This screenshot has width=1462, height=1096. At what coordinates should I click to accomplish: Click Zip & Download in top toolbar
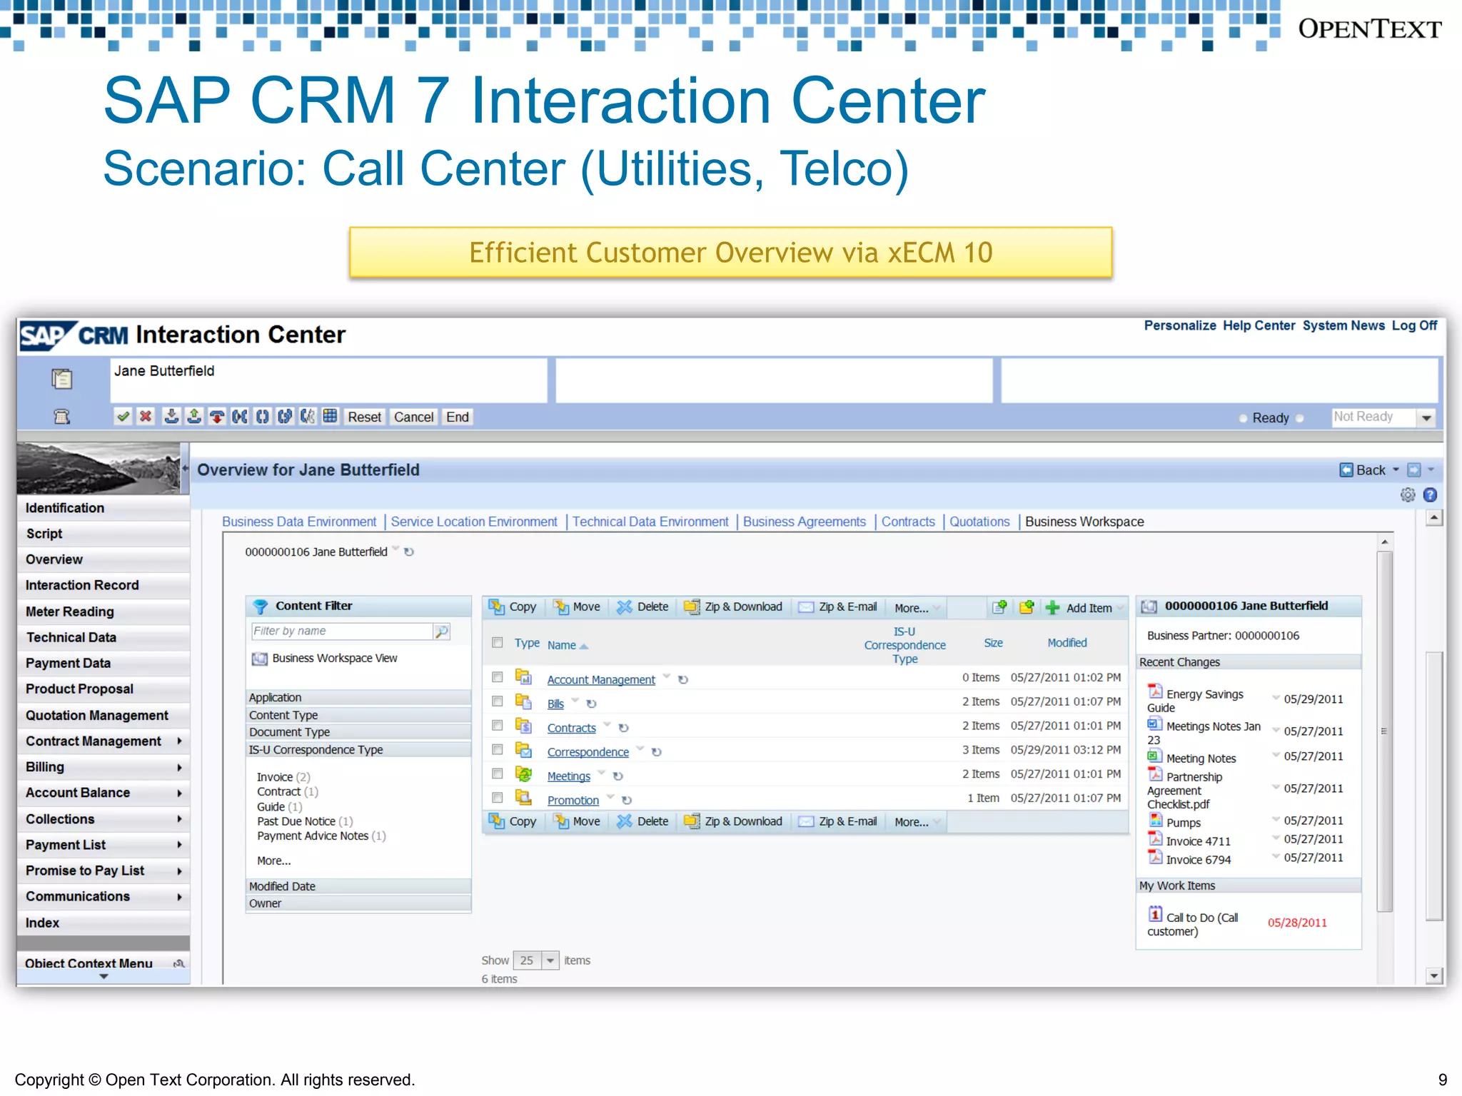pos(733,607)
